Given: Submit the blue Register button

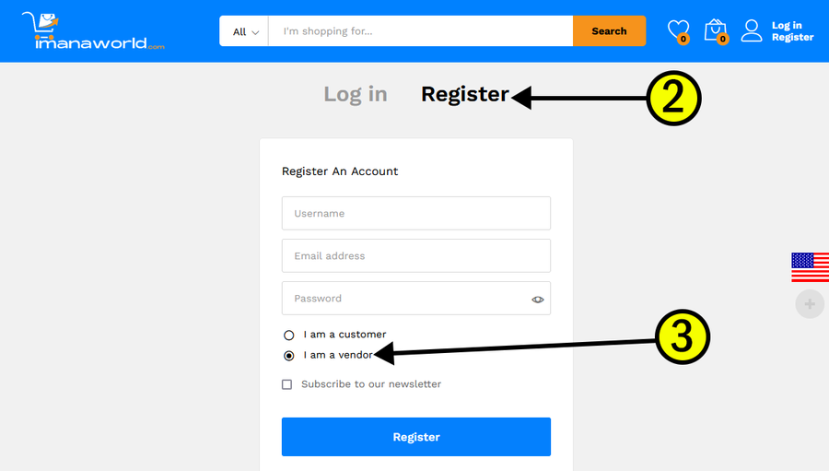Looking at the screenshot, I should [x=416, y=437].
